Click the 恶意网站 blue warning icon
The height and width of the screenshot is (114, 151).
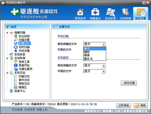pyautogui.click(x=16, y=65)
